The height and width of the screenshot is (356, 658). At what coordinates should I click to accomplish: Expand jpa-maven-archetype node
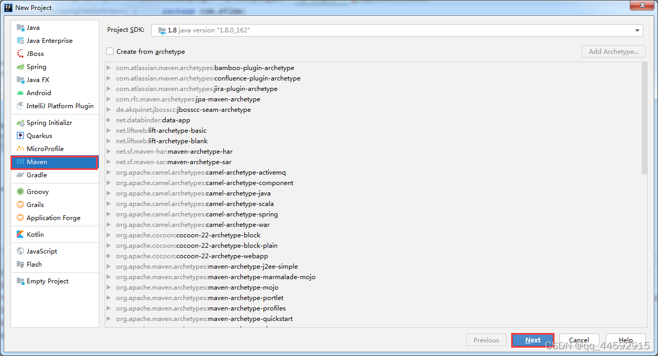click(x=109, y=99)
